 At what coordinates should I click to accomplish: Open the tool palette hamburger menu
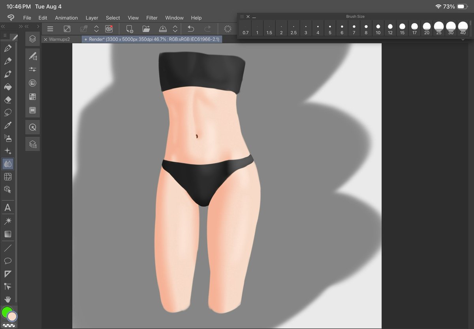click(5, 36)
